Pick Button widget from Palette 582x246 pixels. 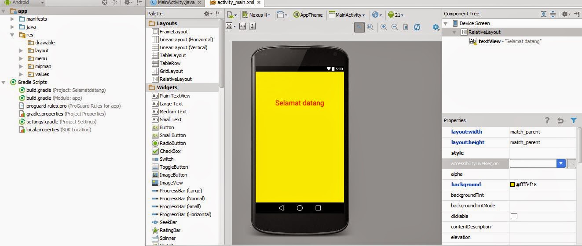(163, 127)
